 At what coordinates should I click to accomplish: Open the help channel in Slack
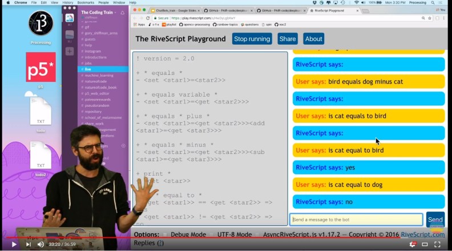pyautogui.click(x=88, y=45)
